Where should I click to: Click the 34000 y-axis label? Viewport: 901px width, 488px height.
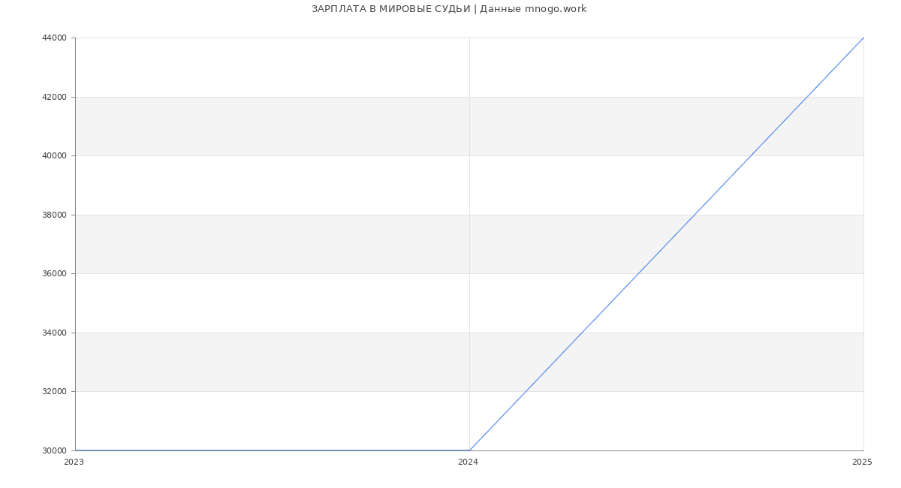click(55, 333)
